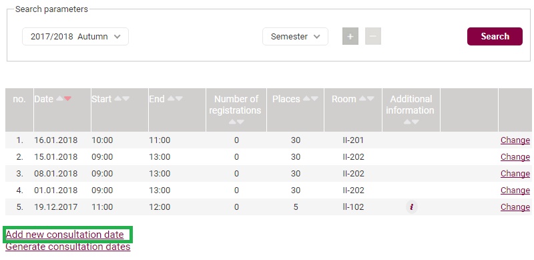
Task: Sort Room column descending
Action: click(x=370, y=99)
